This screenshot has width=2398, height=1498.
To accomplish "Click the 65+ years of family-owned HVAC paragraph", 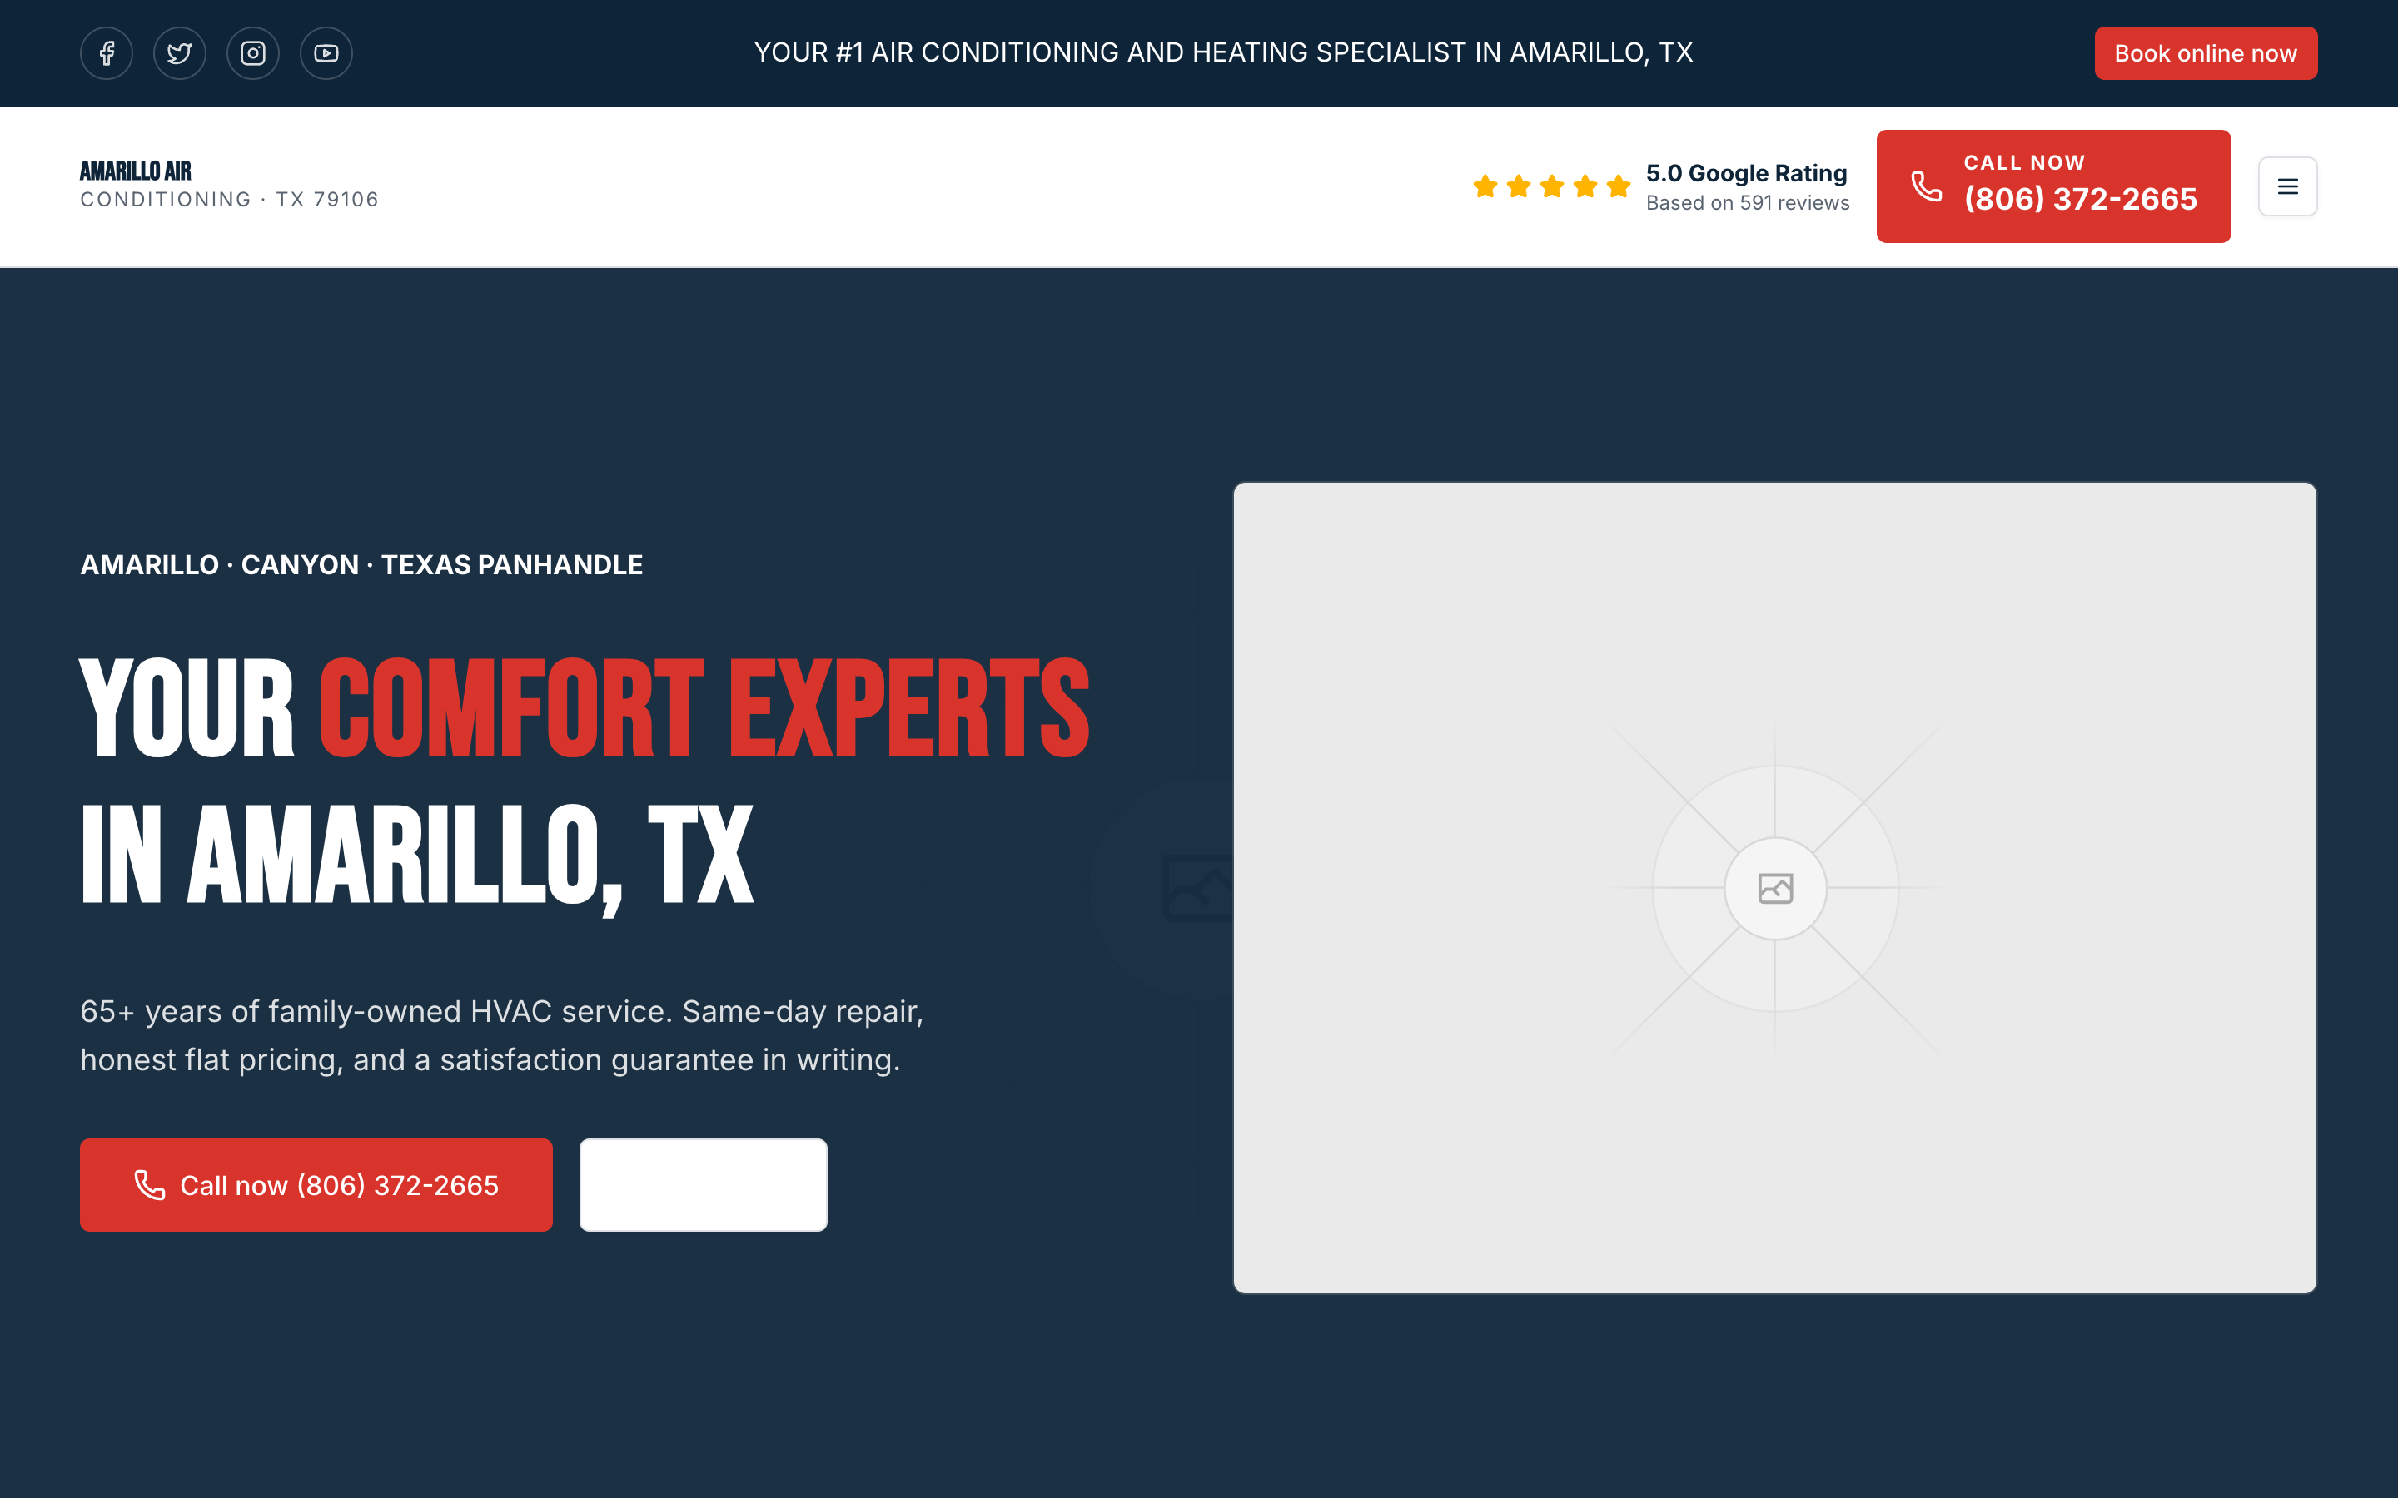I will tap(502, 1035).
